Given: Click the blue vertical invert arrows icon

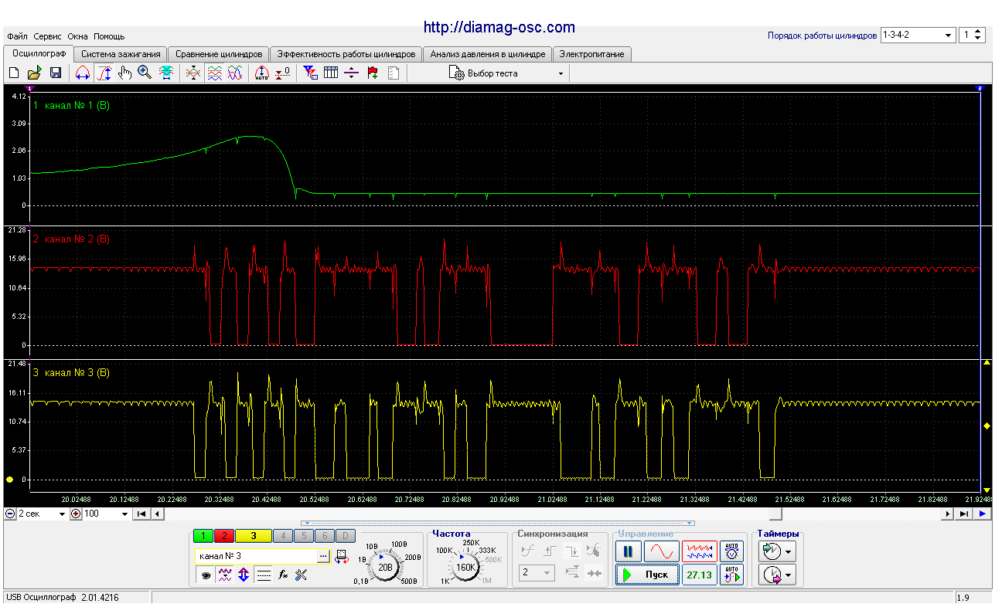Looking at the screenshot, I should pos(244,575).
